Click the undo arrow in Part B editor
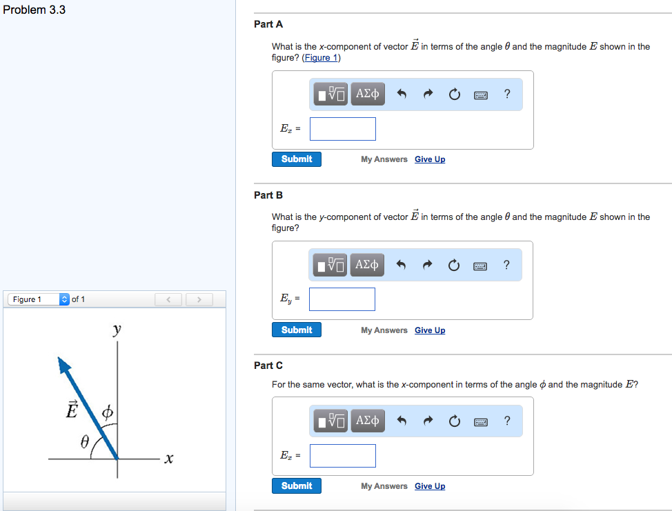This screenshot has width=672, height=511. coord(401,264)
